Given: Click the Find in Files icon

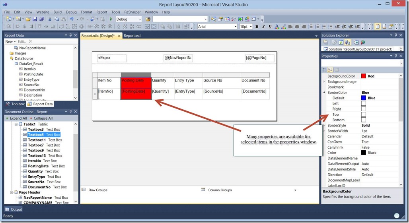Looking at the screenshot, I should point(148,19).
